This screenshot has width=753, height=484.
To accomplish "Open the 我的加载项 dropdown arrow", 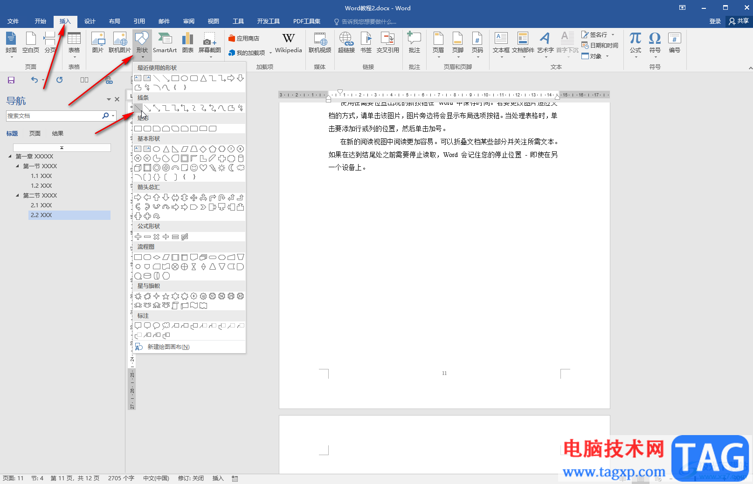I will (270, 53).
